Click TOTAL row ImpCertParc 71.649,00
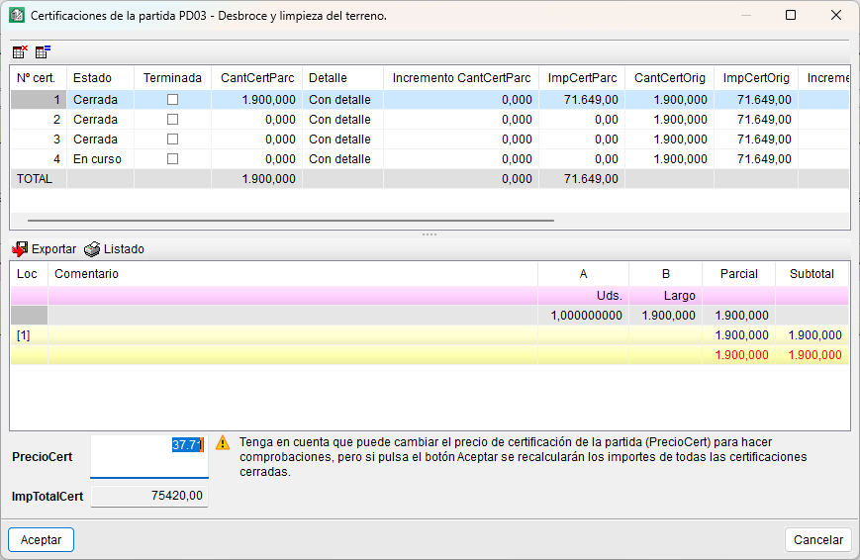 [582, 179]
